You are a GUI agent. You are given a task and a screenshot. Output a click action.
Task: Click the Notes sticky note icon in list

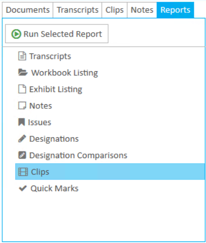22,106
